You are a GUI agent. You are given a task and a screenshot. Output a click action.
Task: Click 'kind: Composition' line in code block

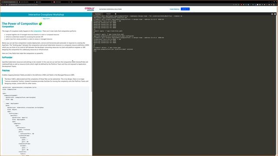[x=10, y=89]
